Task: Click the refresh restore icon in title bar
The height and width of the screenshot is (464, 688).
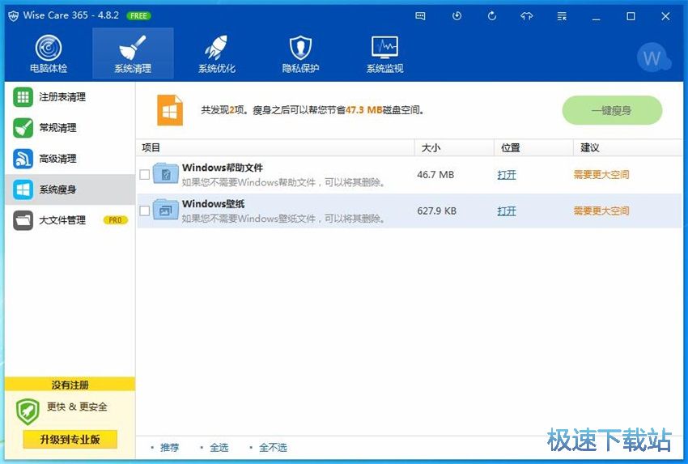Action: pyautogui.click(x=492, y=16)
